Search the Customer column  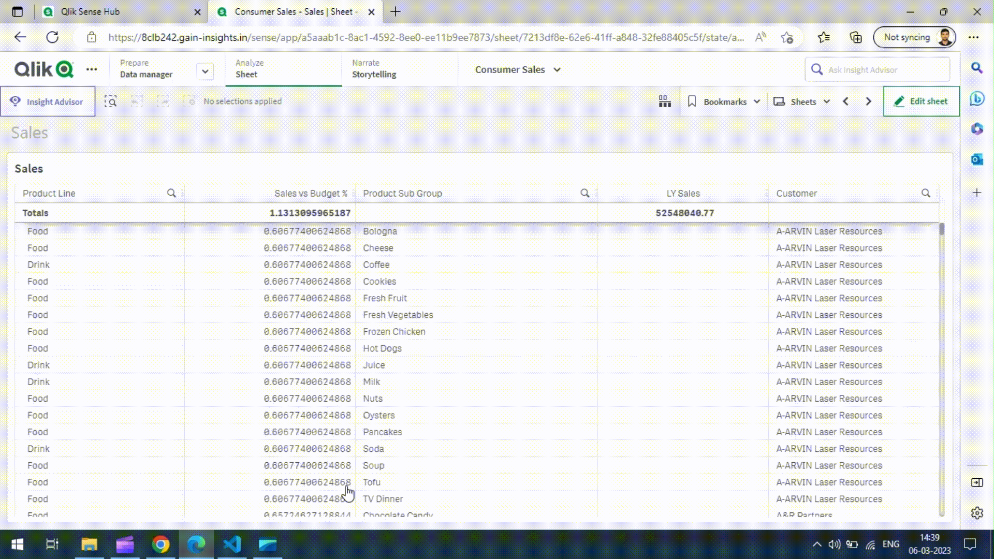point(926,193)
